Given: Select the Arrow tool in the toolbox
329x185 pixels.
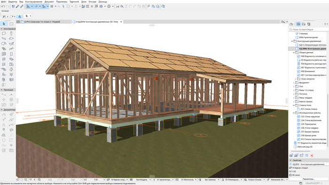Looking at the screenshot, I should coord(4,24).
